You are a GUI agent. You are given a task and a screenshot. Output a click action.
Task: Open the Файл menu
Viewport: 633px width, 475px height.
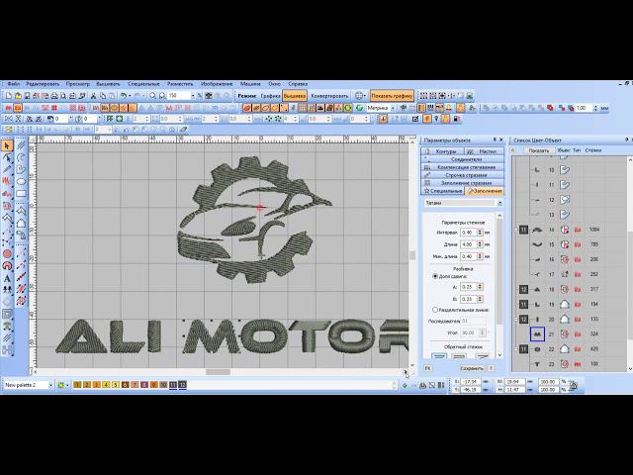point(13,84)
